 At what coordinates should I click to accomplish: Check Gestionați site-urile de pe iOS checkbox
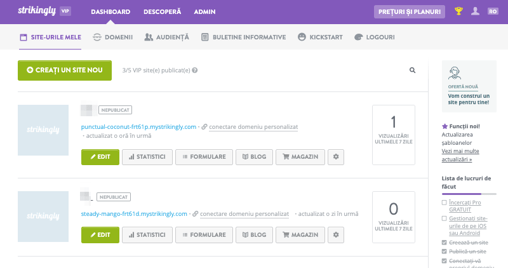point(444,218)
